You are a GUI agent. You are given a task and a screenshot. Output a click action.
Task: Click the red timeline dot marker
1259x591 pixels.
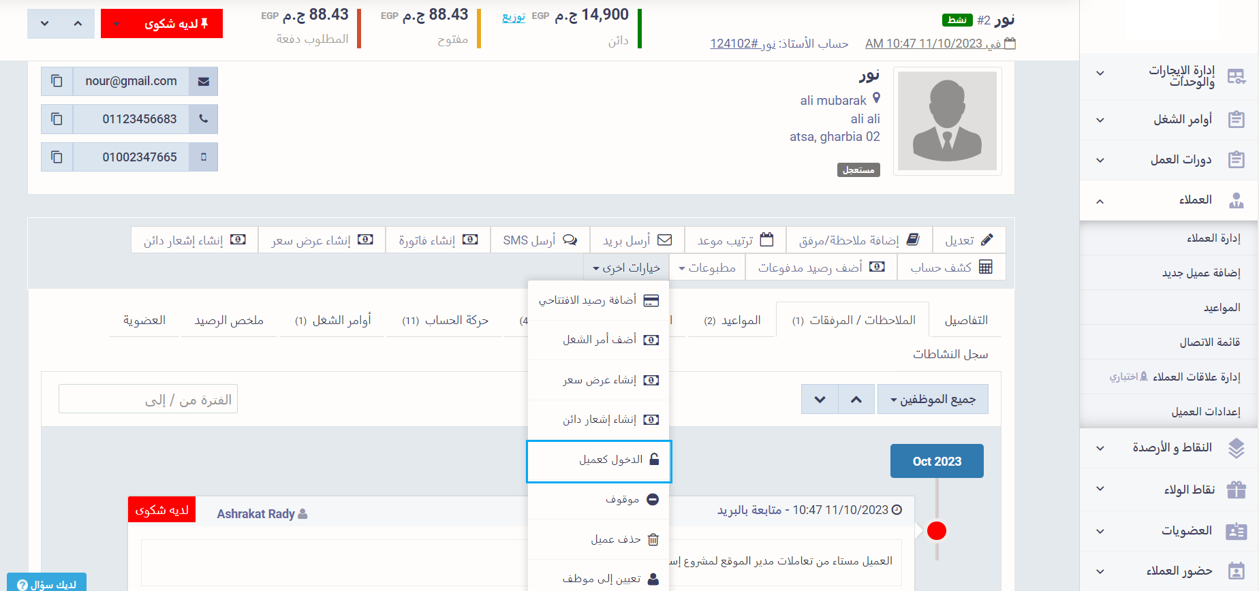tap(937, 530)
